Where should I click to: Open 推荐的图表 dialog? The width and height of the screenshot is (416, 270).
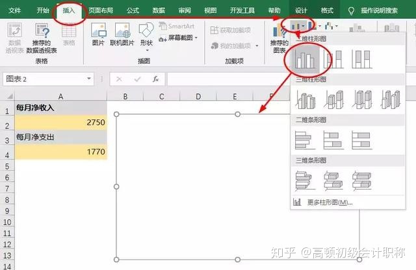tap(279, 39)
